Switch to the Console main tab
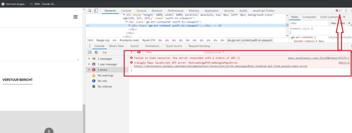Screen dimensions: 352x133 point(126,11)
